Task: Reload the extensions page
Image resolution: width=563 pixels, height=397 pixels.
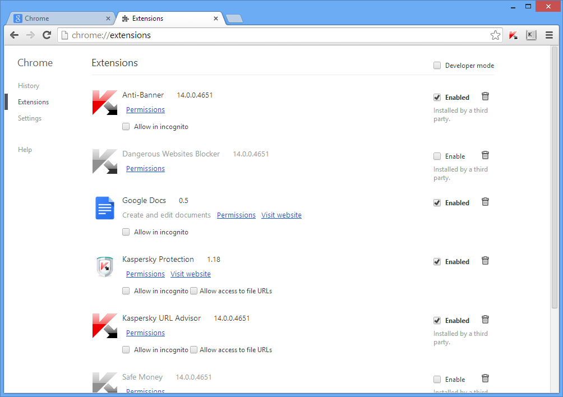Action: [x=47, y=35]
